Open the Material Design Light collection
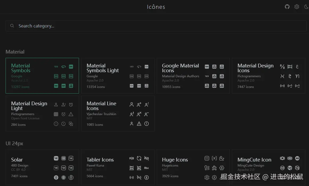 (x=42, y=114)
